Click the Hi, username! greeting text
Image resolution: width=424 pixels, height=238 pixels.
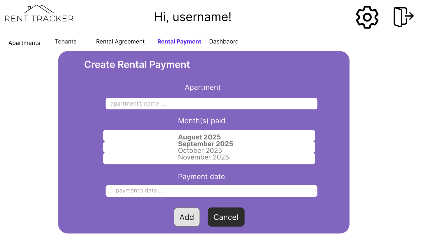click(x=192, y=17)
